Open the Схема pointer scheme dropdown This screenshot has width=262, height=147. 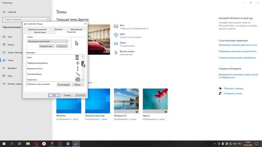[x=47, y=41]
